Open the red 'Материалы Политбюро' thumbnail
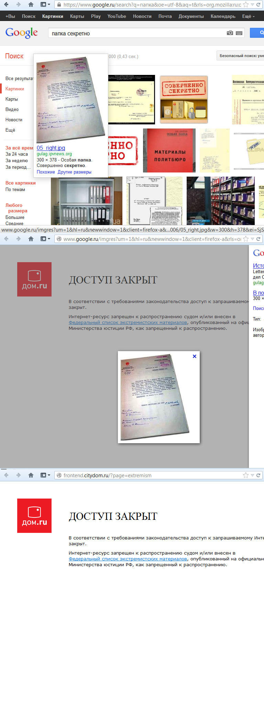The height and width of the screenshot is (704, 264). click(169, 150)
